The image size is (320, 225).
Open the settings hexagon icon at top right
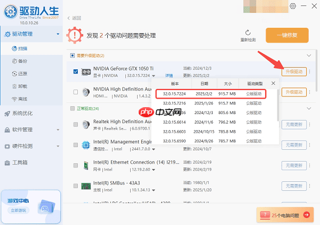pos(292,6)
